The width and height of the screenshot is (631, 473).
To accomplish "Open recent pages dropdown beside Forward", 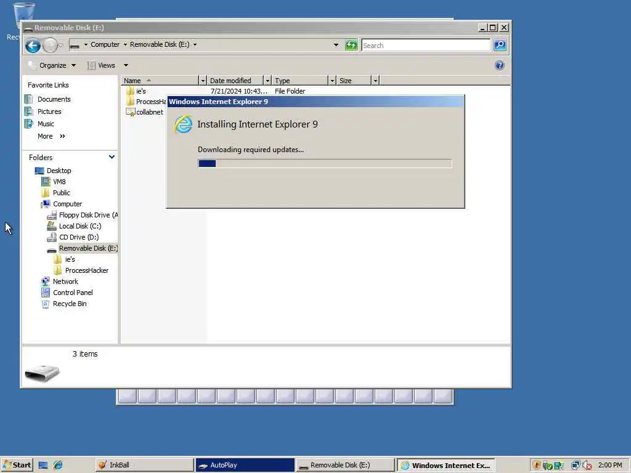I will pyautogui.click(x=60, y=46).
